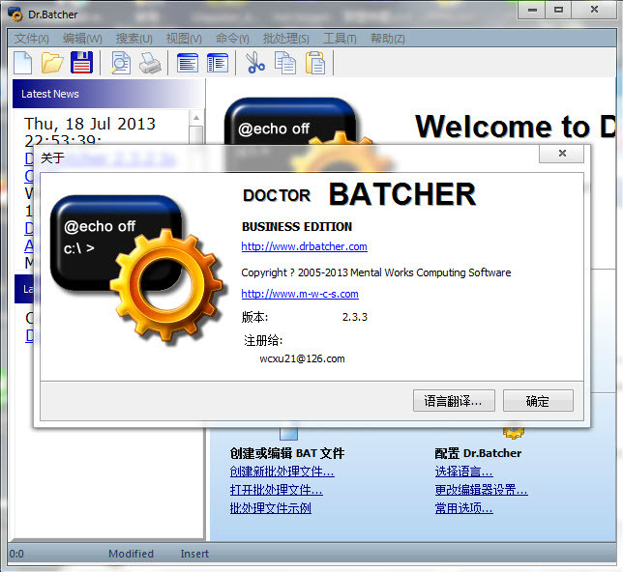Image resolution: width=623 pixels, height=572 pixels.
Task: Click the Dr.Batcher title bar app icon
Action: (x=15, y=14)
